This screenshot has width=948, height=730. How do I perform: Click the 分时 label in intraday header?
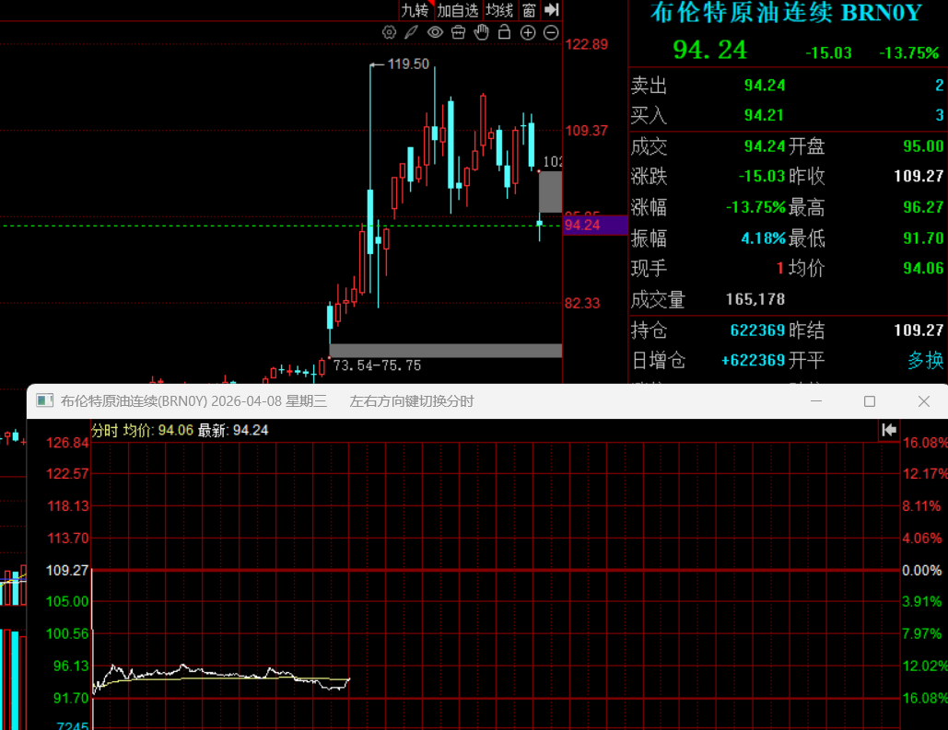pyautogui.click(x=105, y=430)
